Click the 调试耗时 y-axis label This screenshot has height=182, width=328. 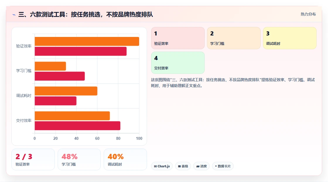tap(24, 96)
